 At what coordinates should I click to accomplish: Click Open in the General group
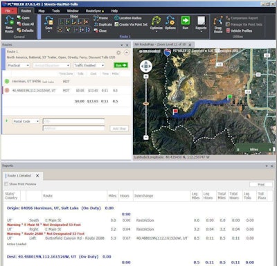pyautogui.click(x=23, y=18)
